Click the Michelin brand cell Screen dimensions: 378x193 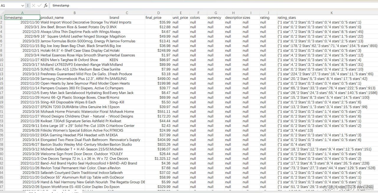[x=127, y=149]
